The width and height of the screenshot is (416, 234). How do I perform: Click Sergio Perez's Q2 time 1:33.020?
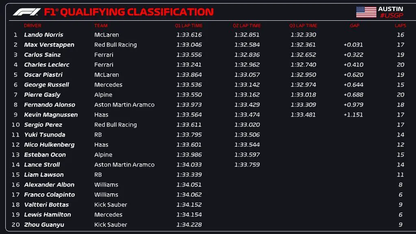[247, 125]
